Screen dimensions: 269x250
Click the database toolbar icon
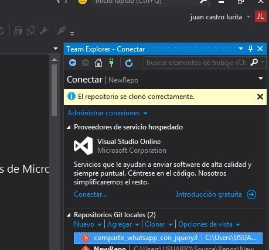pos(18,30)
